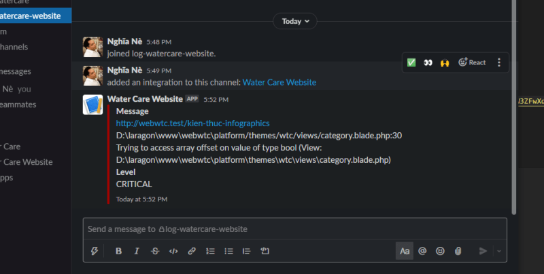Start a bulleted list
The width and height of the screenshot is (544, 274).
228,251
